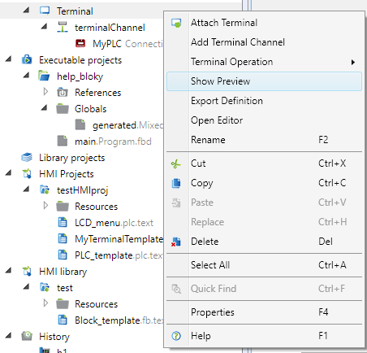Choose Show Preview from context menu
This screenshot has width=367, height=353.
(264, 81)
